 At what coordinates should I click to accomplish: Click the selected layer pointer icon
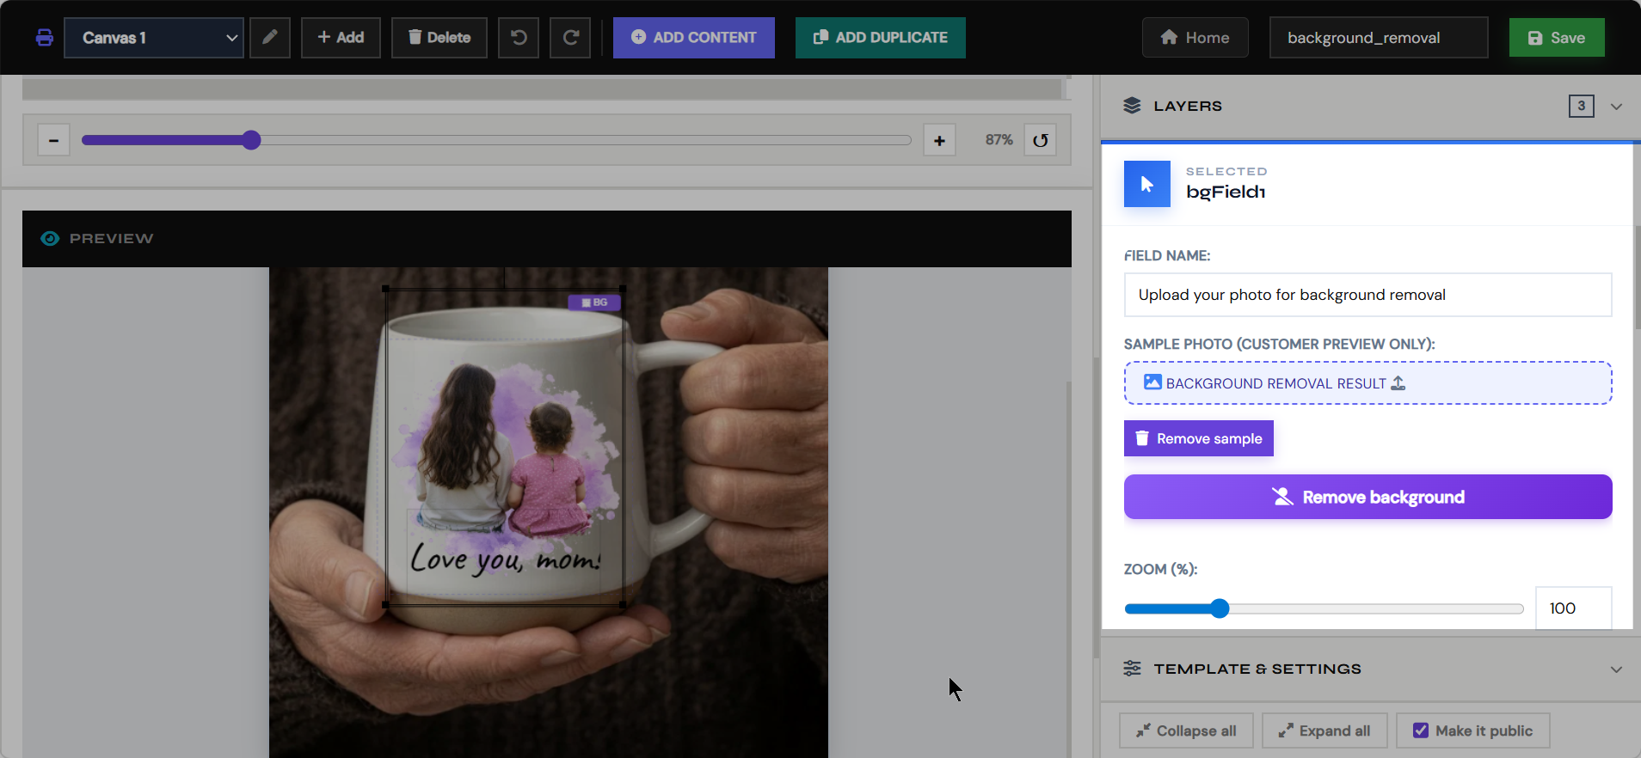coord(1147,184)
